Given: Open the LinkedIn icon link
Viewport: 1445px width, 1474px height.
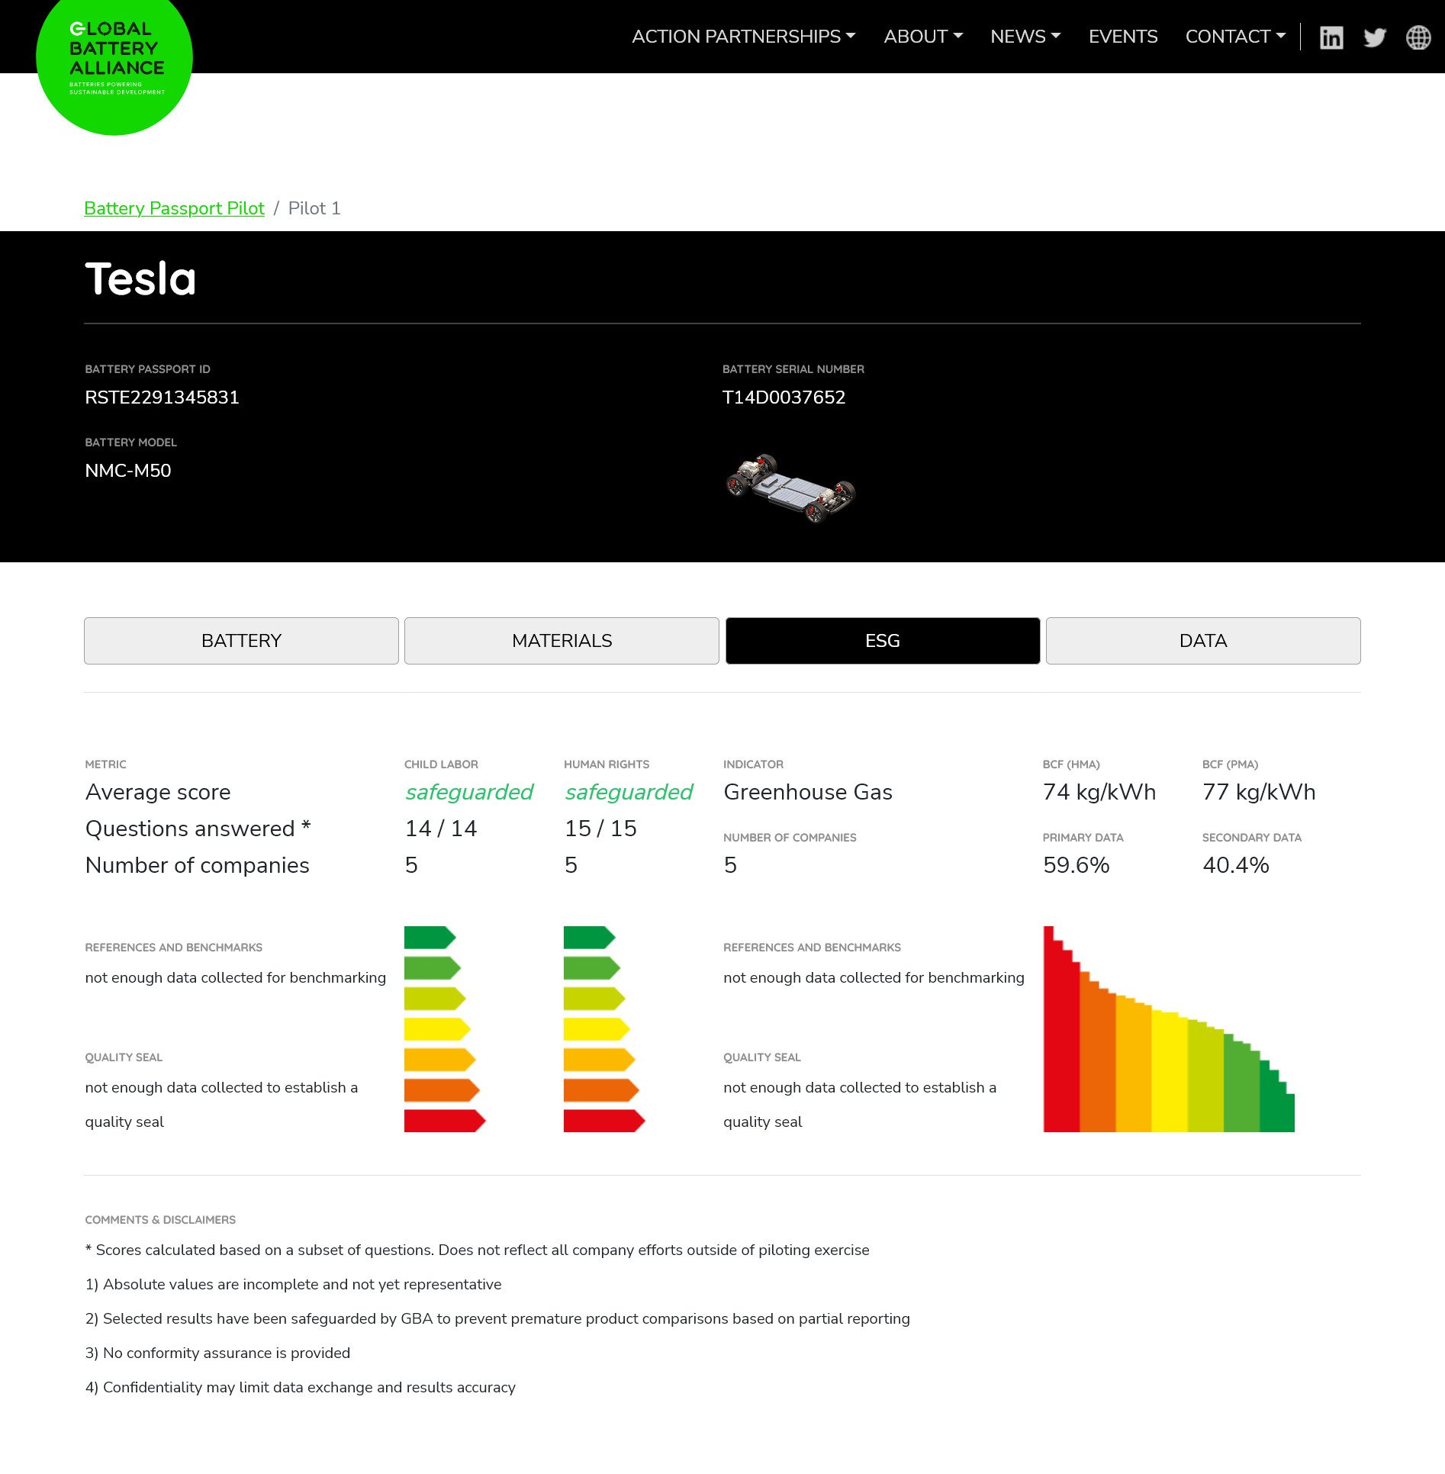Looking at the screenshot, I should click(x=1331, y=37).
